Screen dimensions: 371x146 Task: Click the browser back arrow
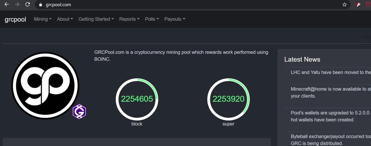tap(6, 5)
